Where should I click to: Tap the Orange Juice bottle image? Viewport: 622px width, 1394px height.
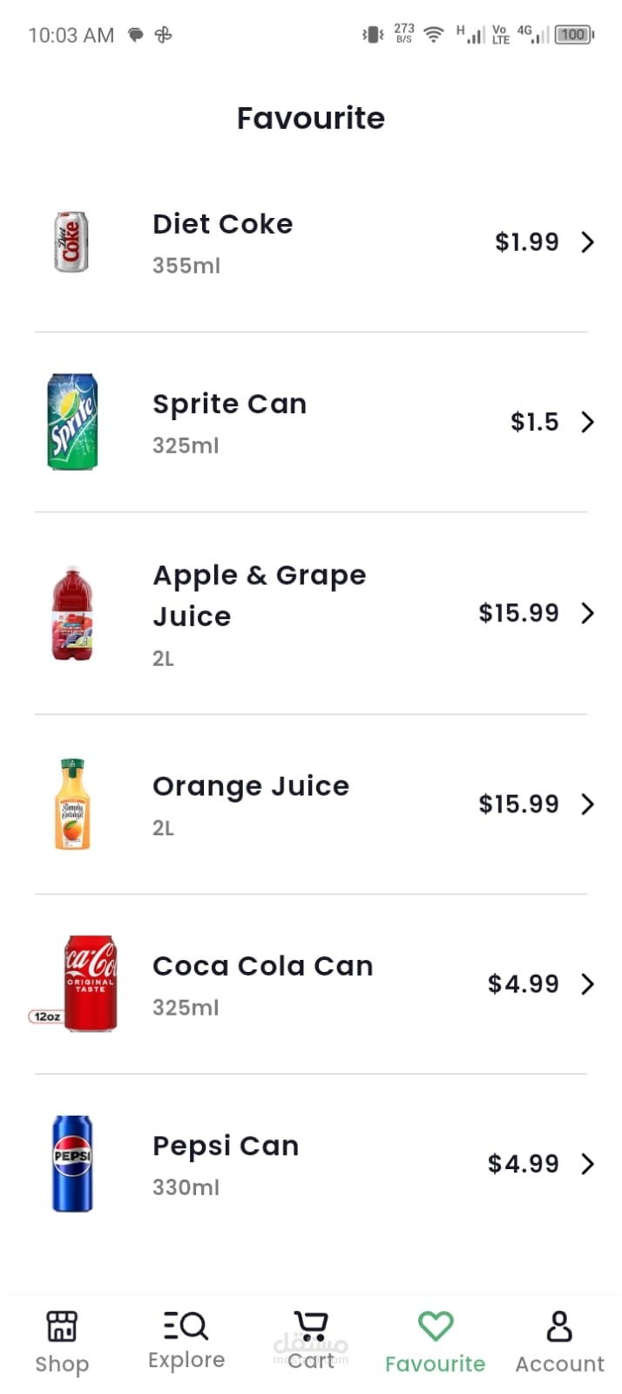click(72, 804)
